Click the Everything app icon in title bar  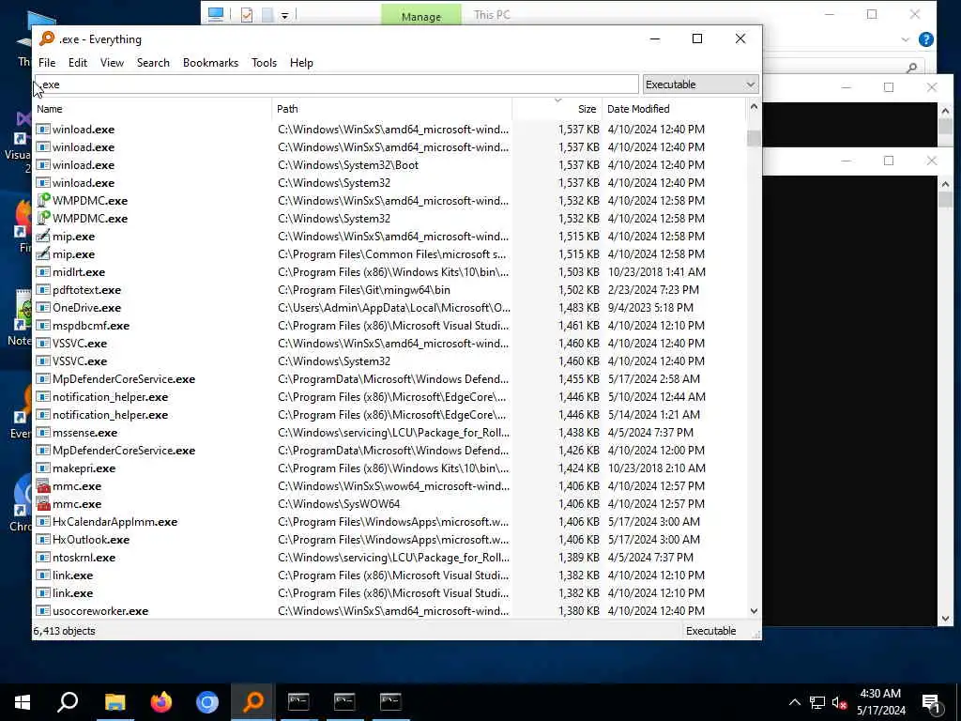coord(47,38)
